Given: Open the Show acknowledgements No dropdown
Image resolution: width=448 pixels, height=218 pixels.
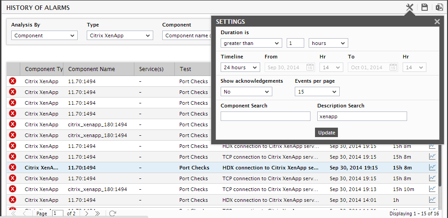Looking at the screenshot, I should click(x=246, y=92).
